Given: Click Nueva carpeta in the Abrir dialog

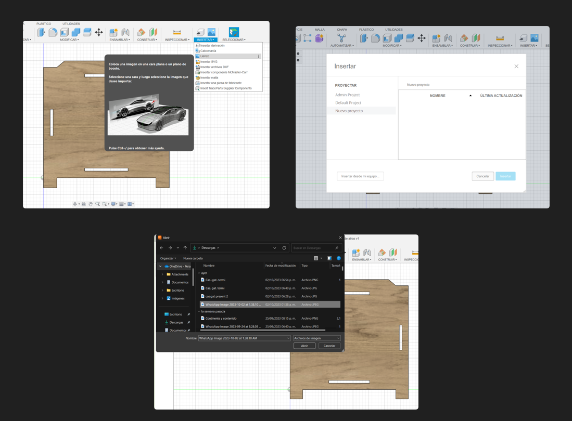Looking at the screenshot, I should coord(193,258).
